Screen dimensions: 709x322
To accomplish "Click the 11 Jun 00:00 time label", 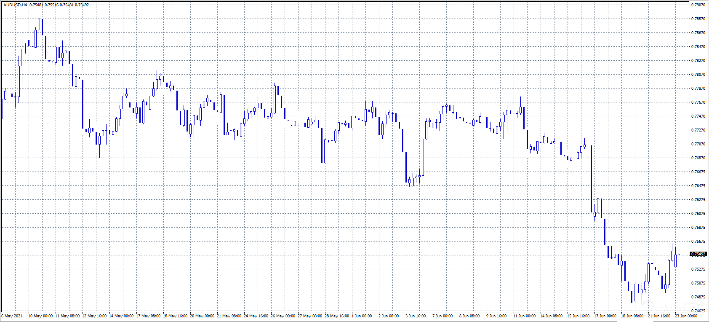I will click(524, 316).
